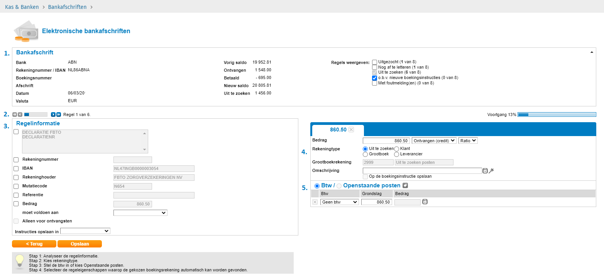Jump to first bank statement line

pos(14,114)
